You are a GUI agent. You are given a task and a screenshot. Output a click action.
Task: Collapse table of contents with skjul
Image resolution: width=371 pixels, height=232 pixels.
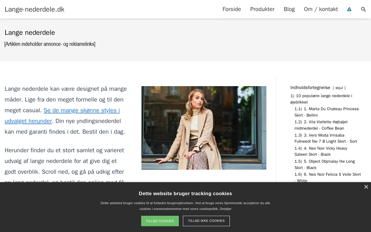[x=339, y=88]
